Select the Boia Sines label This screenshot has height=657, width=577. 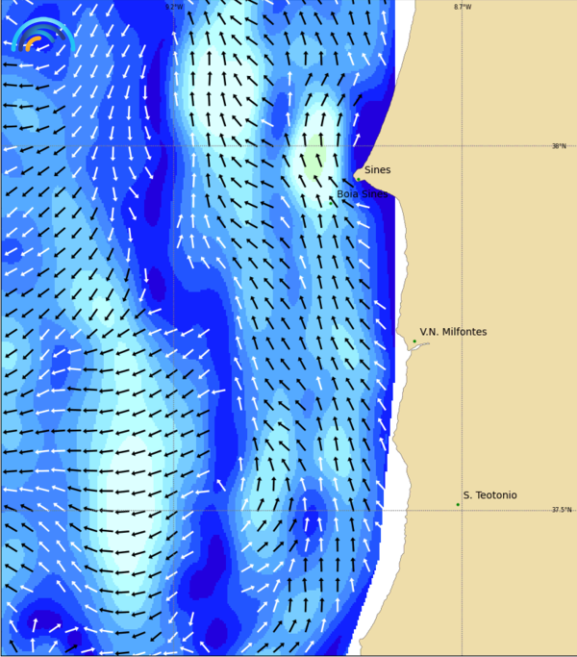pyautogui.click(x=362, y=194)
